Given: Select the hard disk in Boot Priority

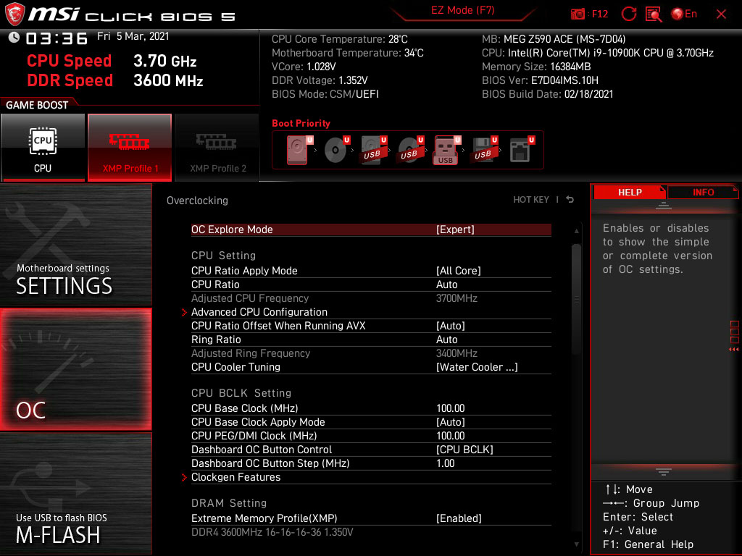Looking at the screenshot, I should pos(297,148).
